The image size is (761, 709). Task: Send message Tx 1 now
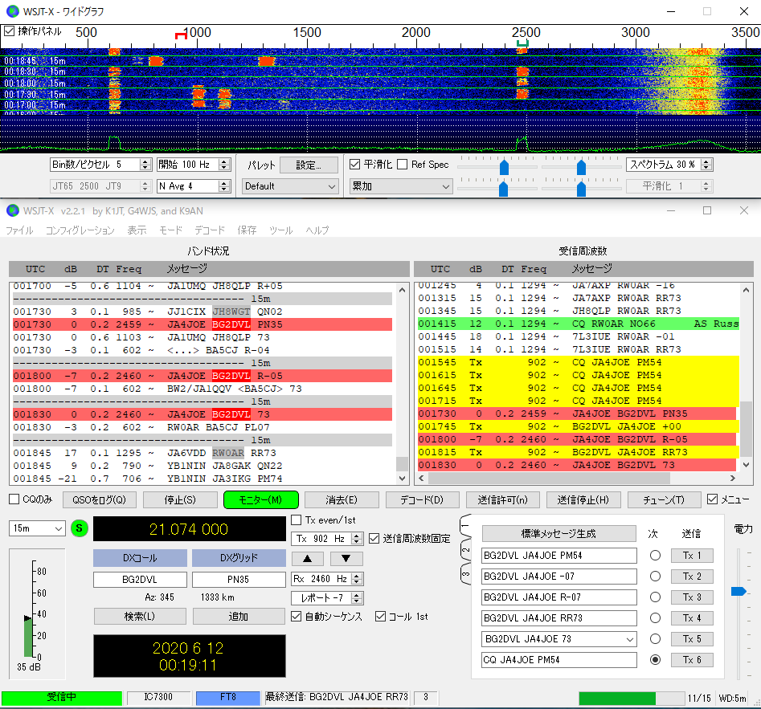tap(692, 556)
